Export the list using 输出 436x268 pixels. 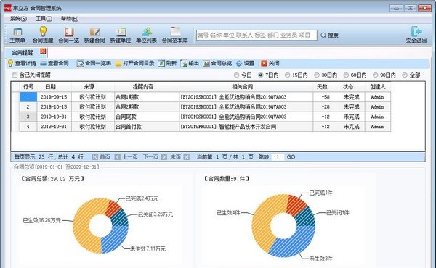(190, 64)
